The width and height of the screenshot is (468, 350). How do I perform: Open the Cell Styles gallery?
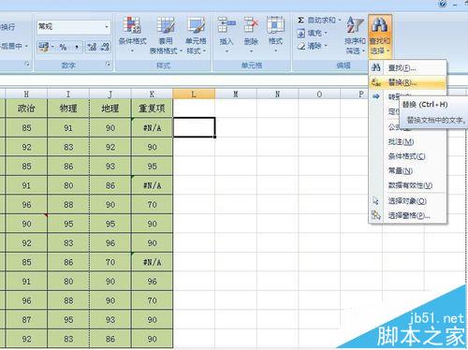click(196, 35)
